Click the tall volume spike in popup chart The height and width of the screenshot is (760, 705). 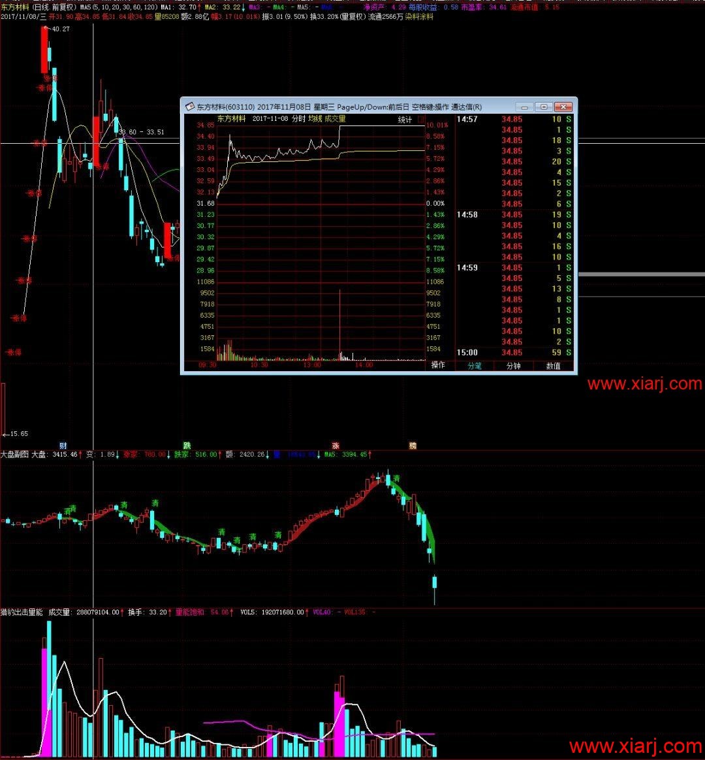pyautogui.click(x=340, y=325)
